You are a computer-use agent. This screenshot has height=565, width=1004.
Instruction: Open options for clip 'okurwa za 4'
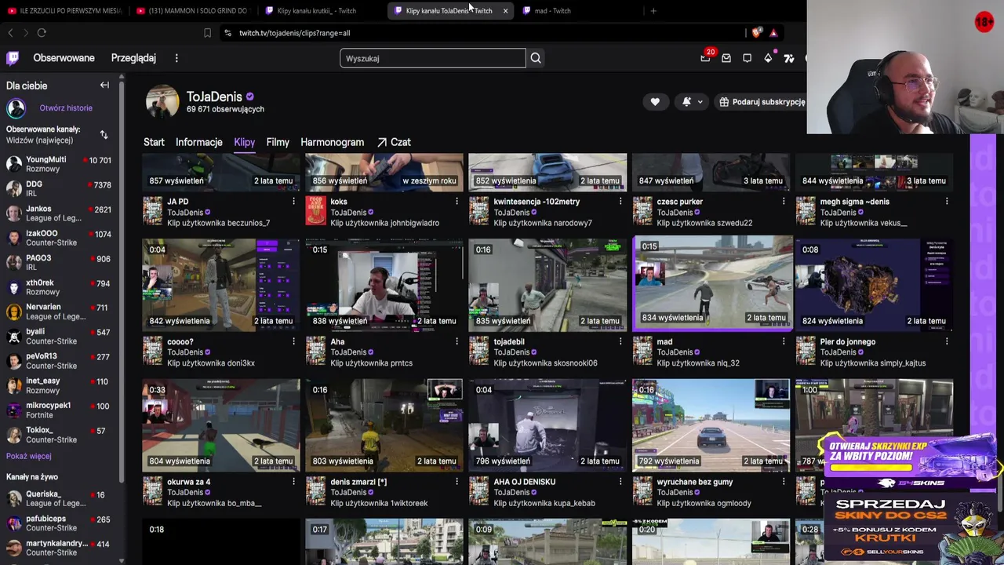[x=293, y=482]
